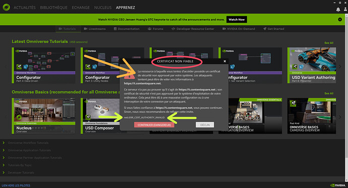The height and width of the screenshot is (188, 348).
Task: Open USD Variant Authoring thumbnail
Action: pyautogui.click(x=312, y=65)
